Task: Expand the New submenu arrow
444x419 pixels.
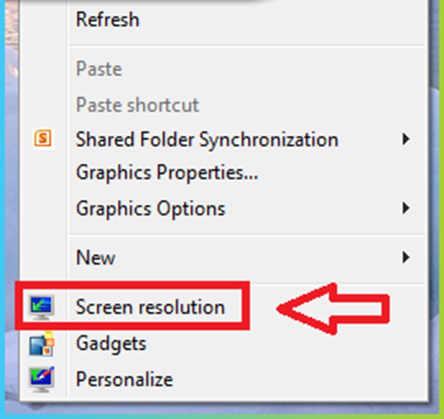Action: tap(405, 257)
